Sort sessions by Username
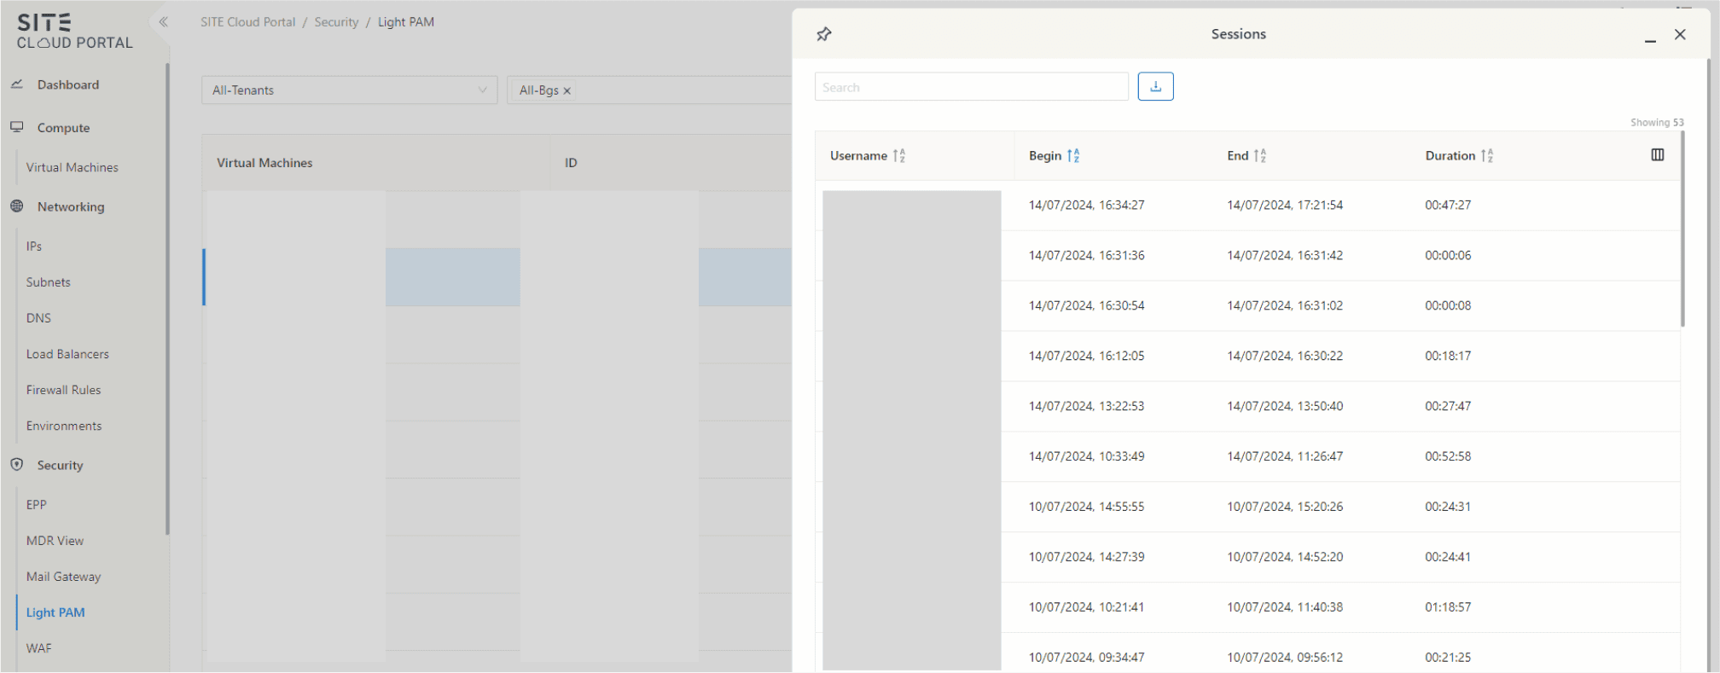1720x673 pixels. pos(898,156)
